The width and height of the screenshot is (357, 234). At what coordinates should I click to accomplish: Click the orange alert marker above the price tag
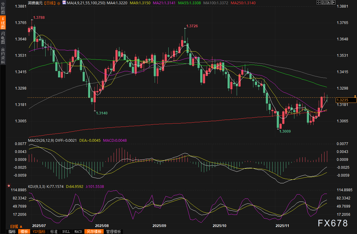[x=355, y=97]
